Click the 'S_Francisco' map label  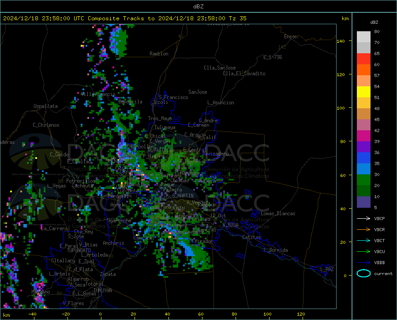[173, 97]
